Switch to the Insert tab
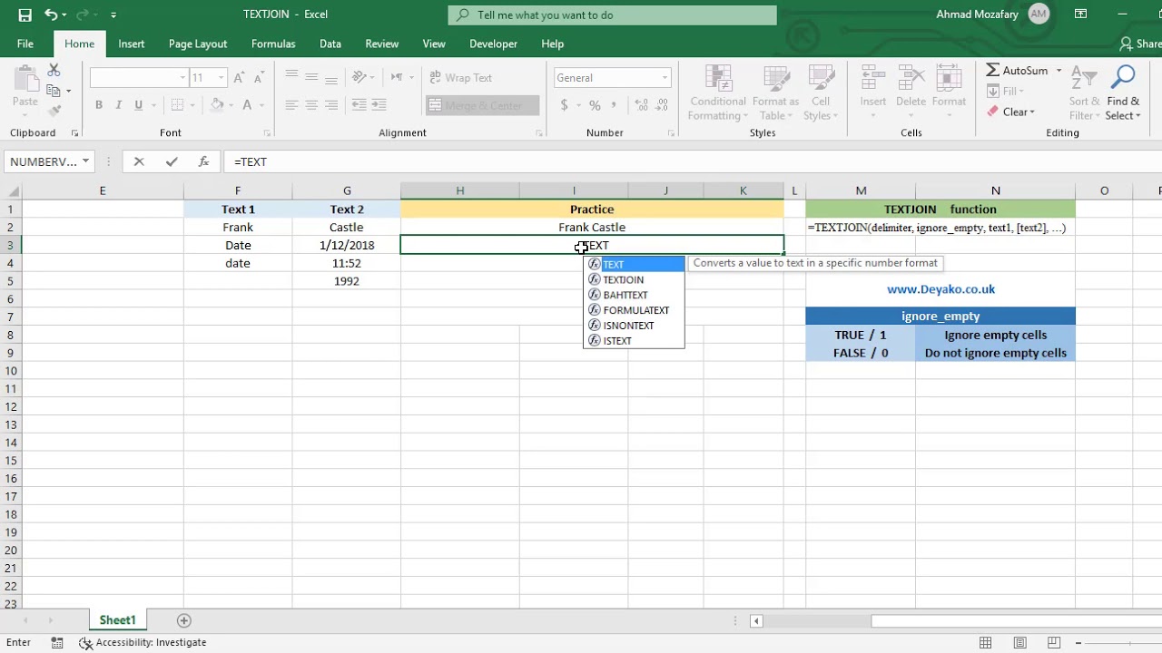 coord(132,44)
